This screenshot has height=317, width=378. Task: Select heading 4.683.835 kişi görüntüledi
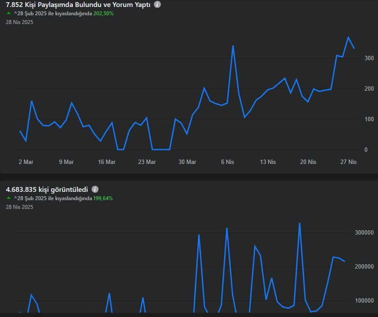click(x=47, y=190)
